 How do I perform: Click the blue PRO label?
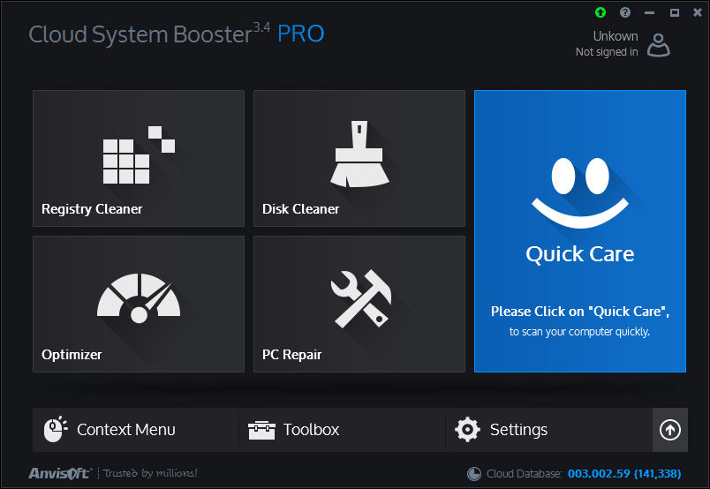coord(300,34)
